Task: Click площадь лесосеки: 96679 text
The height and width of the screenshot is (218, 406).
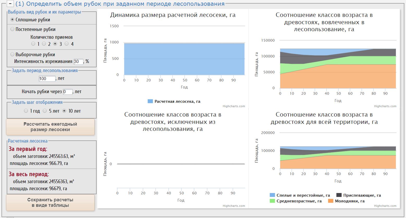Action: 38,189
